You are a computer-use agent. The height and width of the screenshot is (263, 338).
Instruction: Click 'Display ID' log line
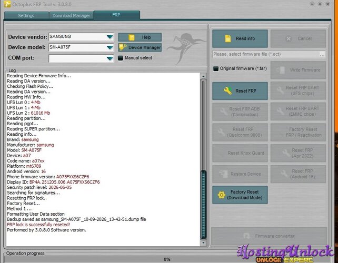pyautogui.click(x=53, y=182)
